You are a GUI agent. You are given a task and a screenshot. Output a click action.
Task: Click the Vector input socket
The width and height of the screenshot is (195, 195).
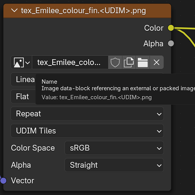4,181
